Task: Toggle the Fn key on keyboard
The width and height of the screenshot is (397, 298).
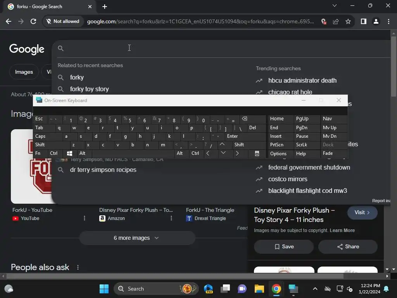Action: click(x=40, y=153)
